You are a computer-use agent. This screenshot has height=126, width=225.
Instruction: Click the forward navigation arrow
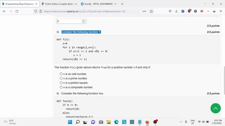coord(11,11)
